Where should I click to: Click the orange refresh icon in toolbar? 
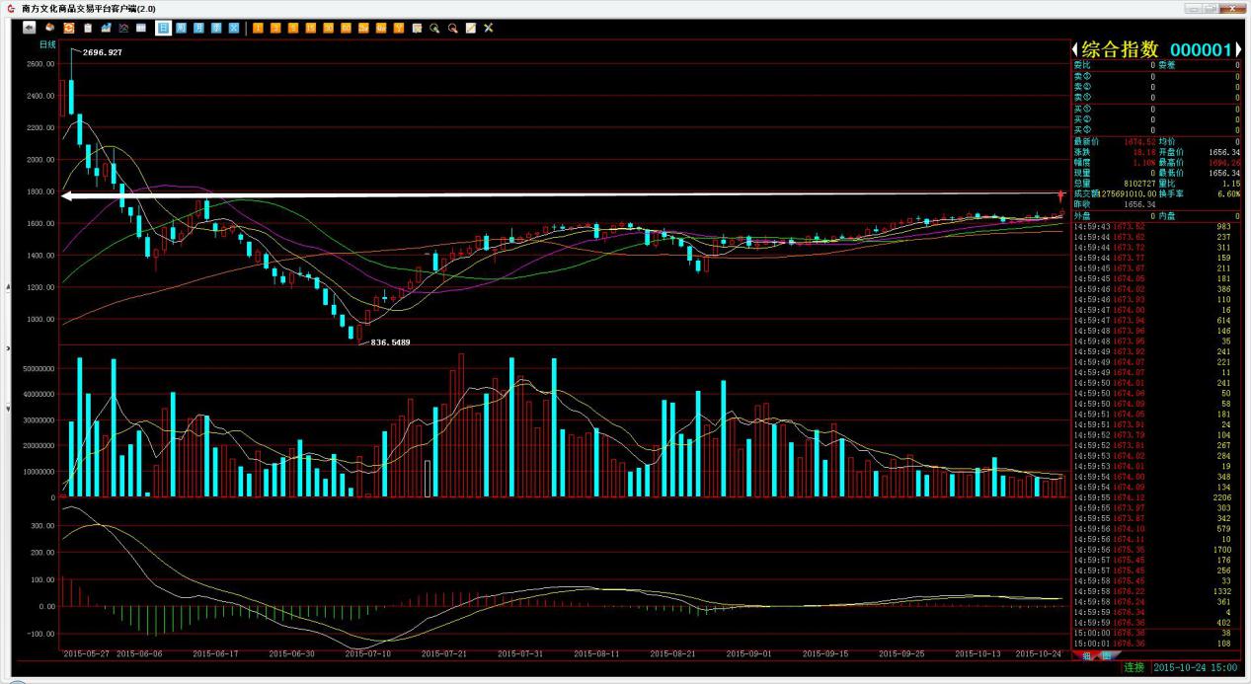pos(68,28)
